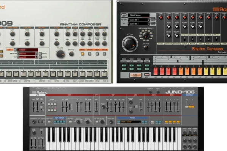
Task: Adjust the TR-909 Shuffle knob
Action: point(71,54)
